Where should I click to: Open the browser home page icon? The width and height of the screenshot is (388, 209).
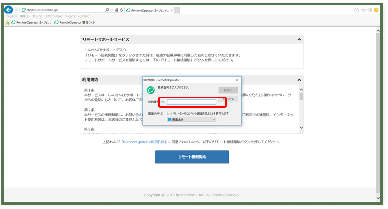[x=356, y=10]
